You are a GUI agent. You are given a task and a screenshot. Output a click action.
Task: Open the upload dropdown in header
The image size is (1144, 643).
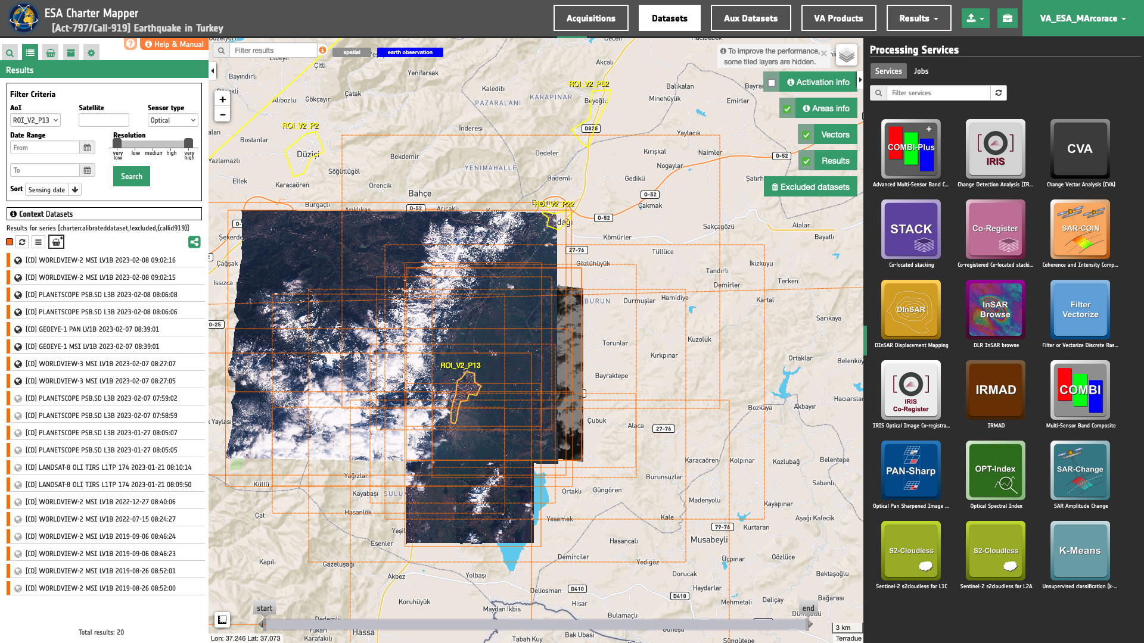[x=975, y=18]
